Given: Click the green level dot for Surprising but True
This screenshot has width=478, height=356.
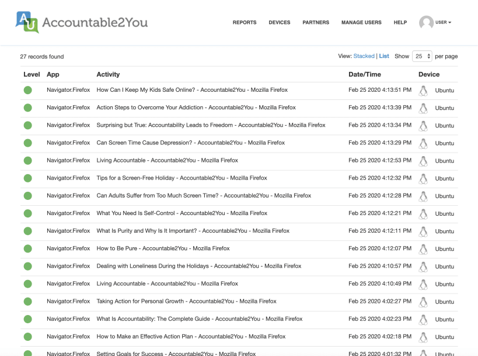Looking at the screenshot, I should pyautogui.click(x=28, y=125).
